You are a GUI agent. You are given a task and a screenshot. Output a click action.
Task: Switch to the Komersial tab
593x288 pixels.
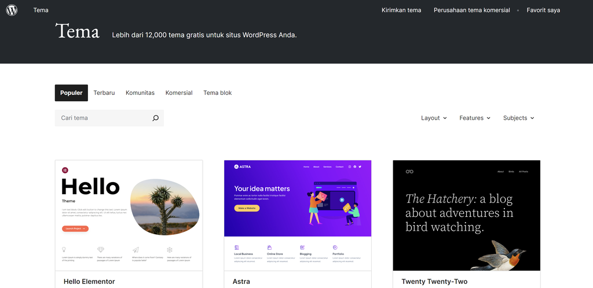point(179,93)
